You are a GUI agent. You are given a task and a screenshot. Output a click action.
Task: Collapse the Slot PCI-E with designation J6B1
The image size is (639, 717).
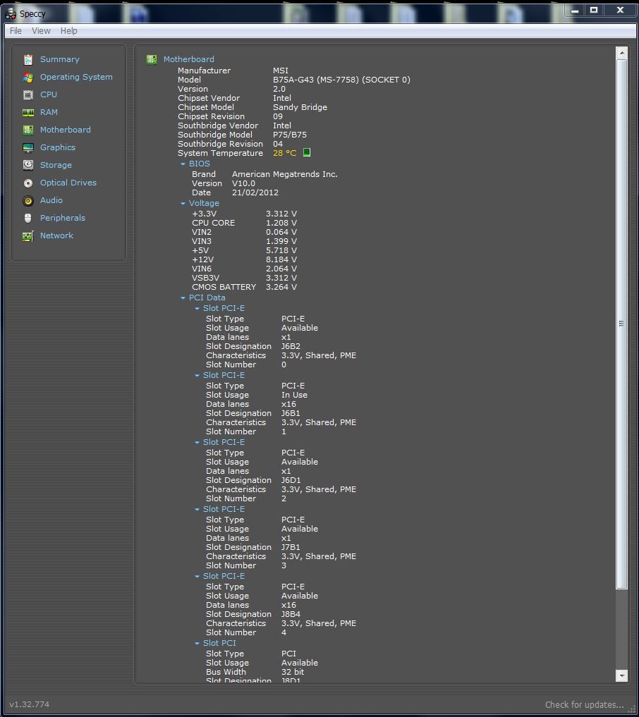click(x=197, y=375)
